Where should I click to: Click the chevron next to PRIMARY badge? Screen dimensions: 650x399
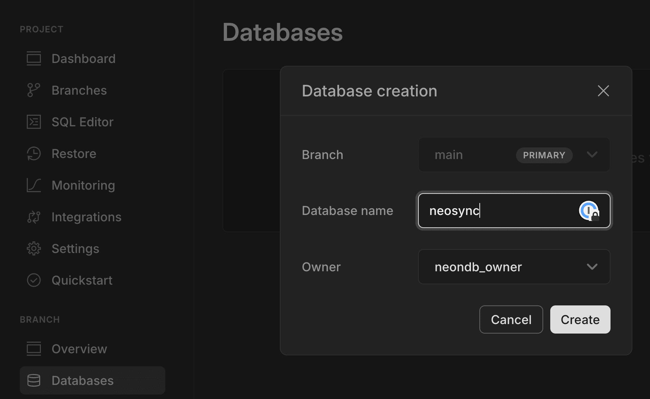[592, 155]
